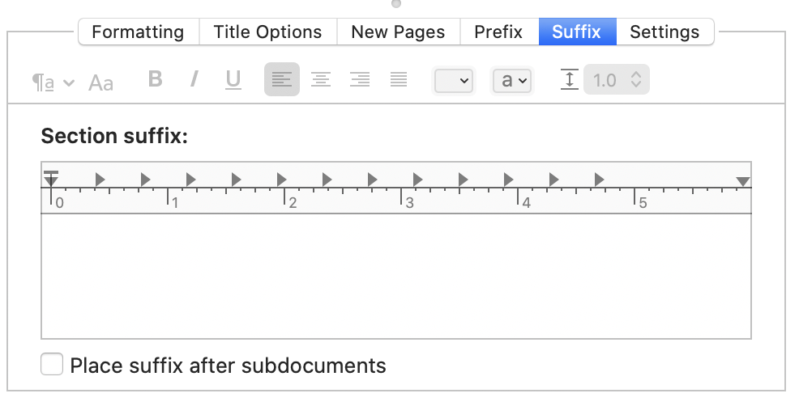Apply underline formatting icon

tap(233, 80)
